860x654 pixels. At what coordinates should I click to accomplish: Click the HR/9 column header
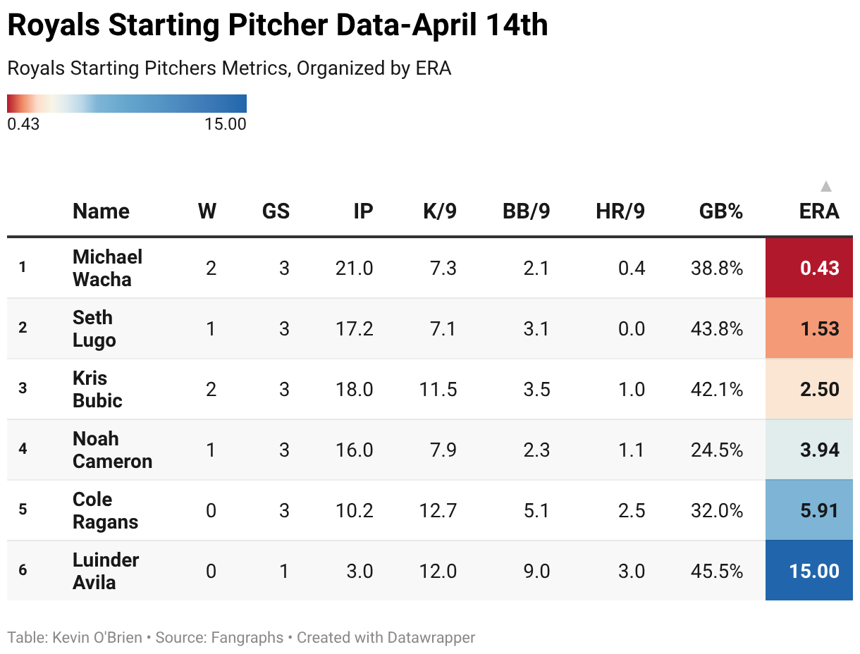point(620,211)
